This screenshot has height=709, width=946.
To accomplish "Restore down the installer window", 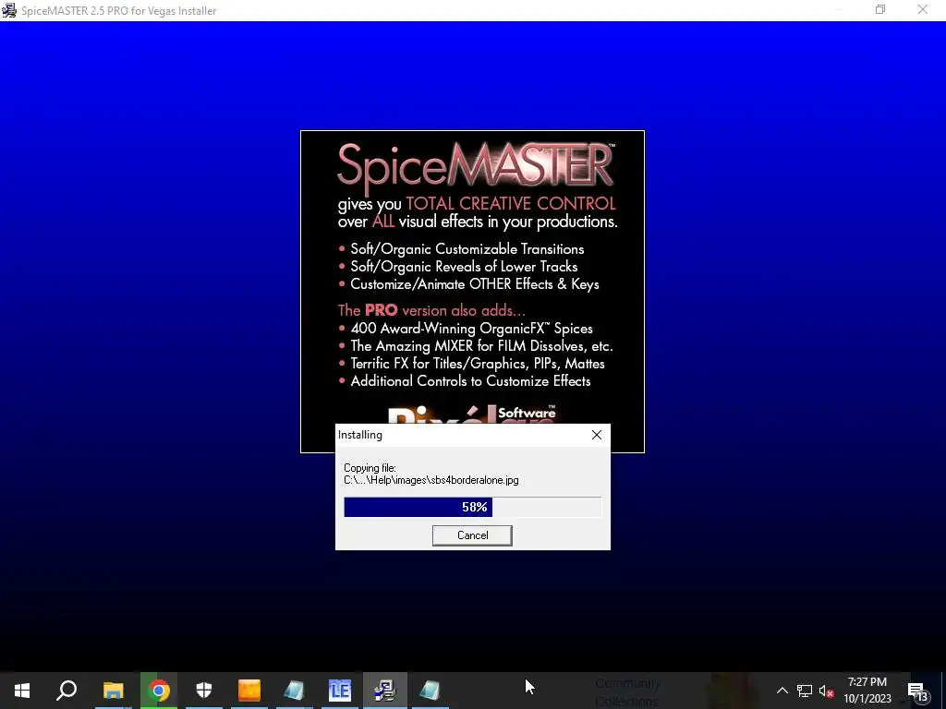I will [x=880, y=9].
